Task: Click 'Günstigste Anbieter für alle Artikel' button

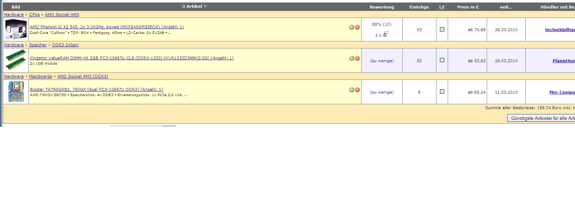Action: 541,118
